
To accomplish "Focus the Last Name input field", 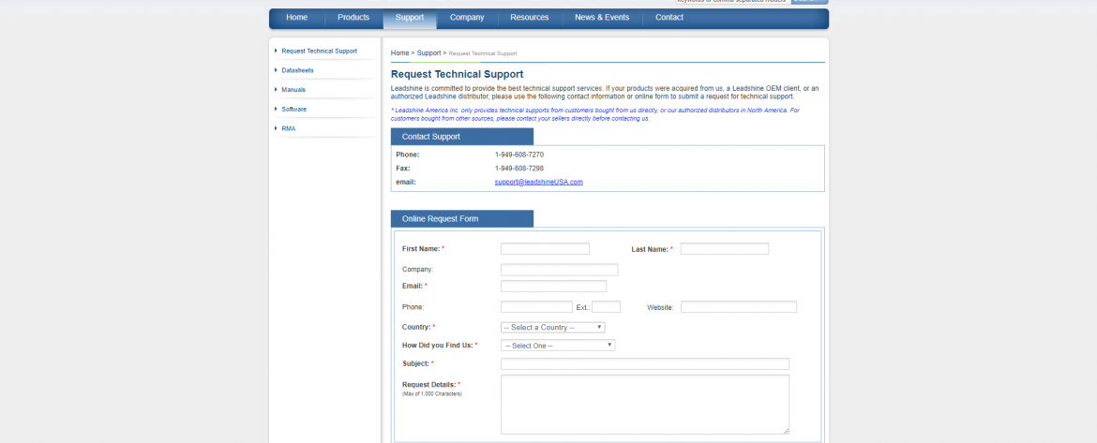I will tap(725, 249).
